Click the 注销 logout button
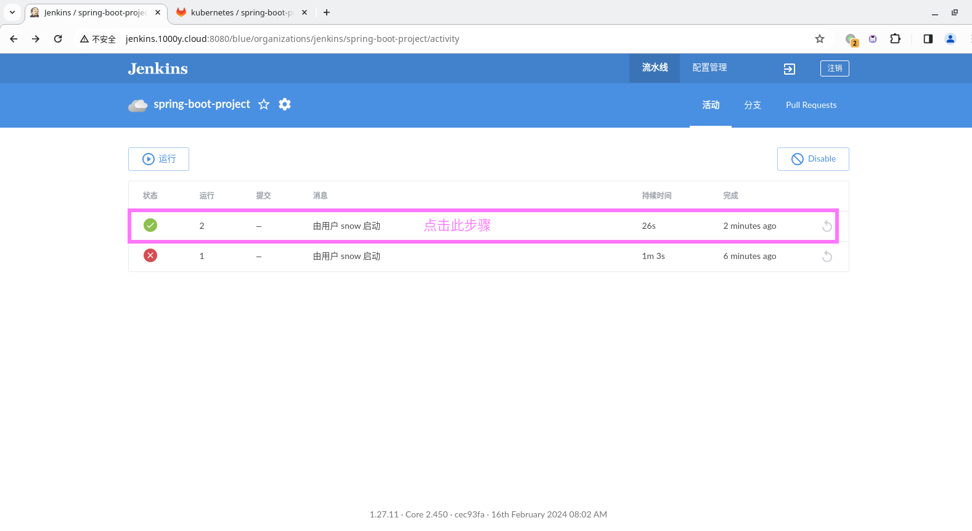972x531 pixels. [x=835, y=68]
